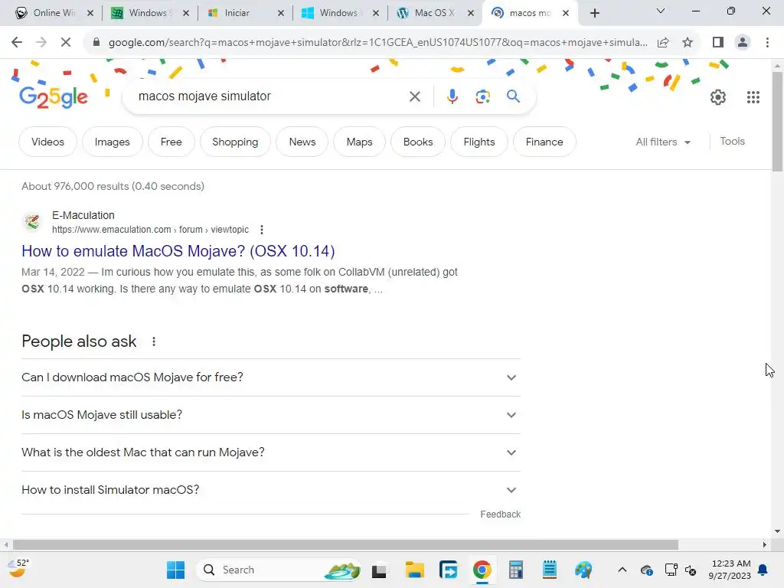Screen dimensions: 784x588
Task: Expand 'How to install Simulator macOS?'
Action: click(x=270, y=490)
